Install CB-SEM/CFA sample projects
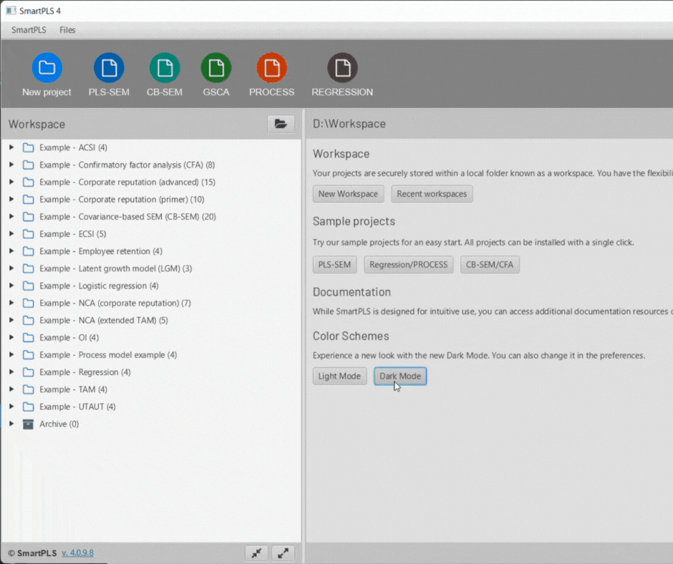The image size is (673, 564). [x=489, y=265]
